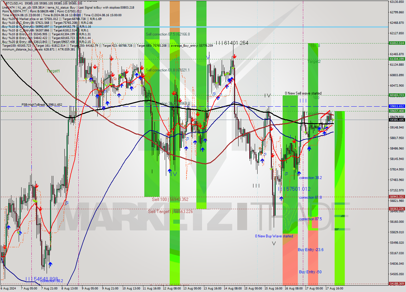Click the 'Target1' label on the chart's left side
This screenshot has height=292, width=406.
pyautogui.click(x=53, y=71)
